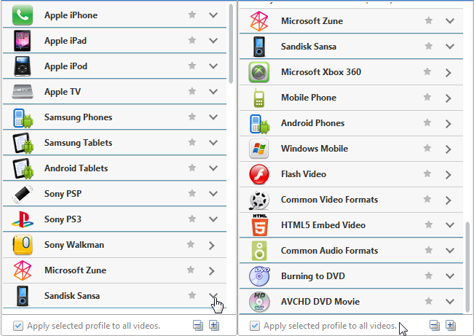Select the Windows Mobile flag icon
This screenshot has width=474, height=336.
coord(259,149)
